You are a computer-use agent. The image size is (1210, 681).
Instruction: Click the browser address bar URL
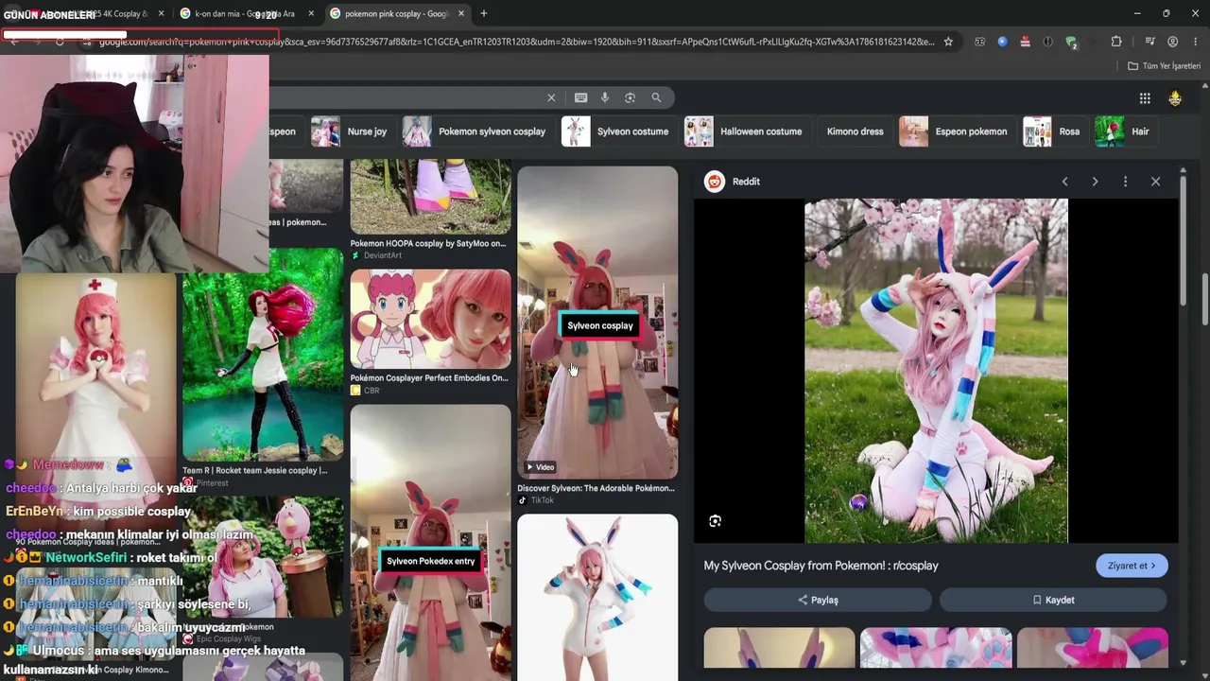(516, 42)
